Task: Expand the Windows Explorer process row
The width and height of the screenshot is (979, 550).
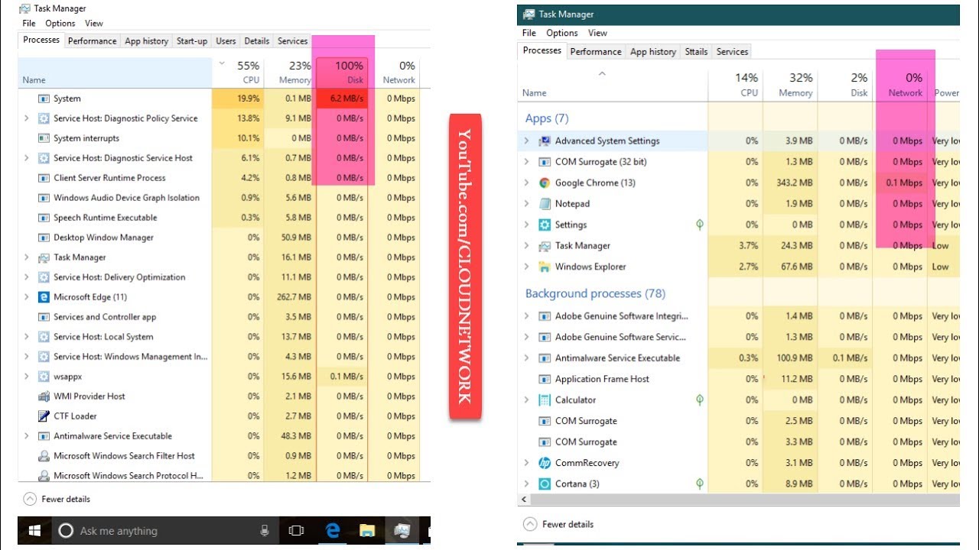Action: click(526, 267)
